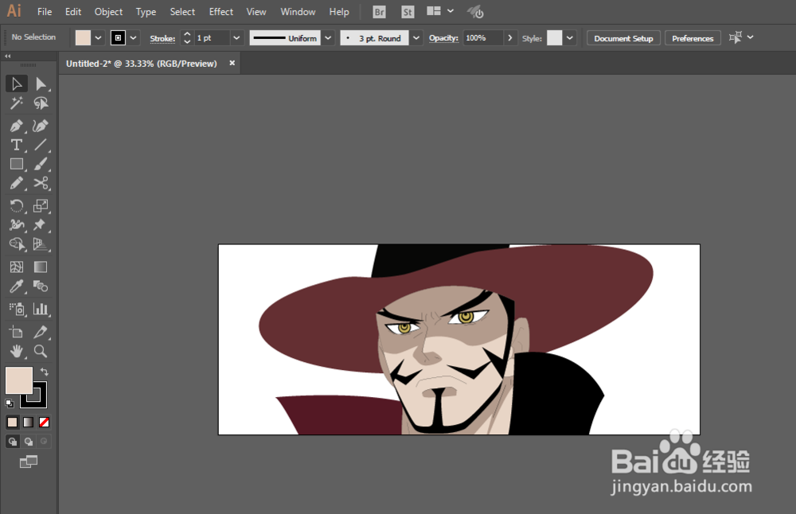This screenshot has height=514, width=796.
Task: Select the Pen tool
Action: coord(17,126)
